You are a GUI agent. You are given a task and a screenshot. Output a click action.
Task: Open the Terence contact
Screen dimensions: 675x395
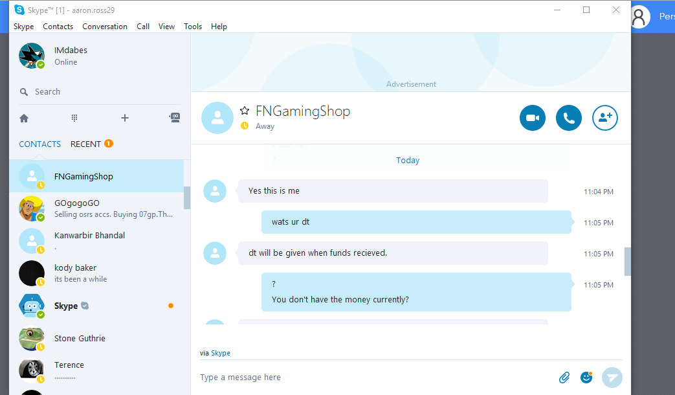pos(96,370)
